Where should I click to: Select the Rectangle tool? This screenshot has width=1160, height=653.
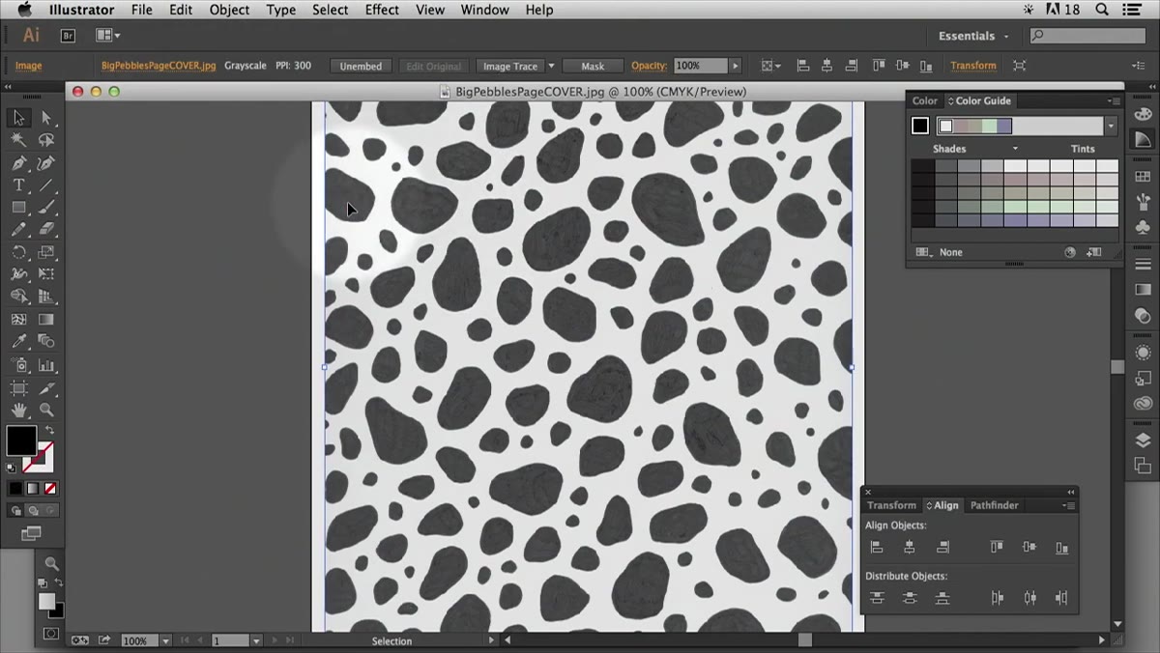coord(18,207)
